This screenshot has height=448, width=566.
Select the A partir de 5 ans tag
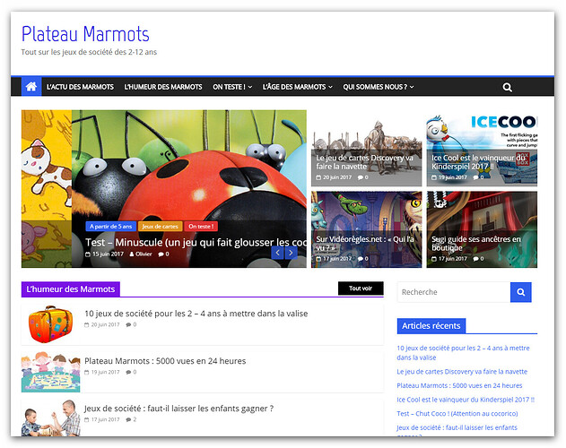111,227
